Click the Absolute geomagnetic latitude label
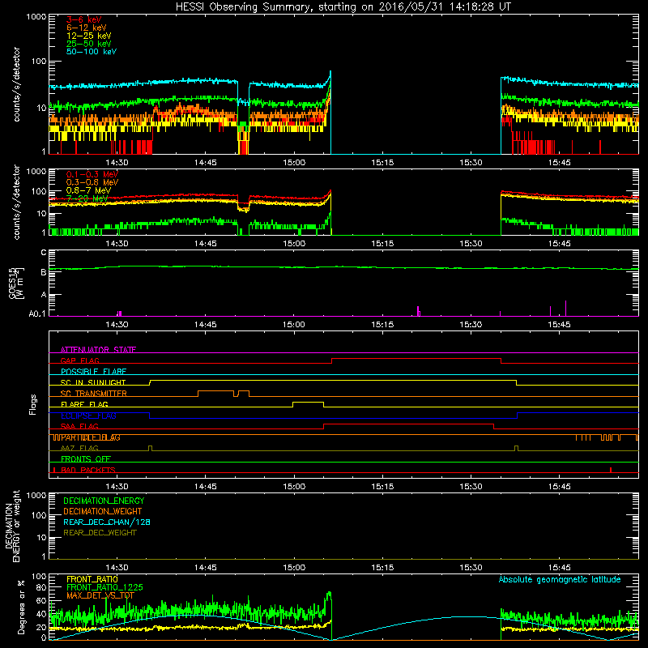The image size is (648, 648). [x=560, y=579]
